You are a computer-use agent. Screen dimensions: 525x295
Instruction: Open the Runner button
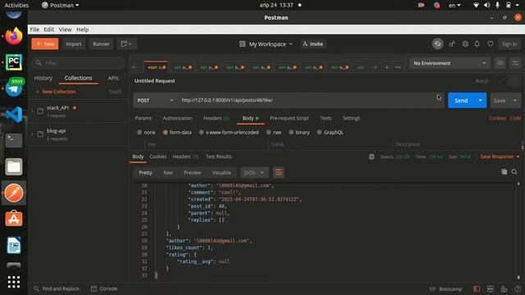pyautogui.click(x=101, y=43)
